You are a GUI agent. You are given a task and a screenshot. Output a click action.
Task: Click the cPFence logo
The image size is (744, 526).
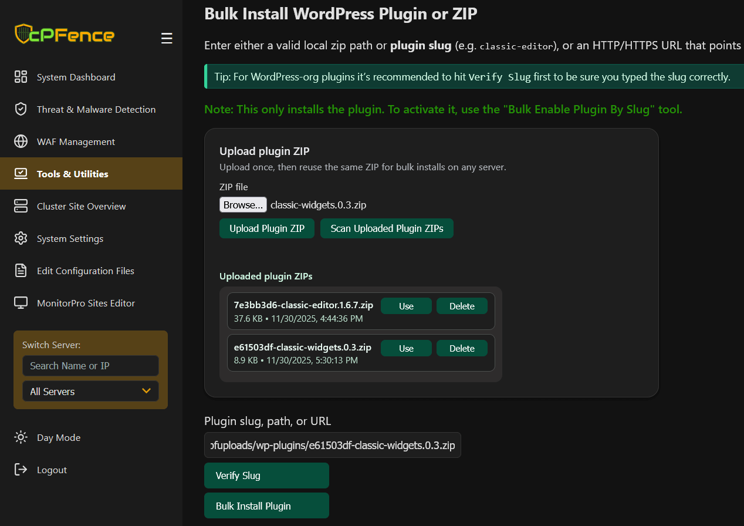[63, 35]
